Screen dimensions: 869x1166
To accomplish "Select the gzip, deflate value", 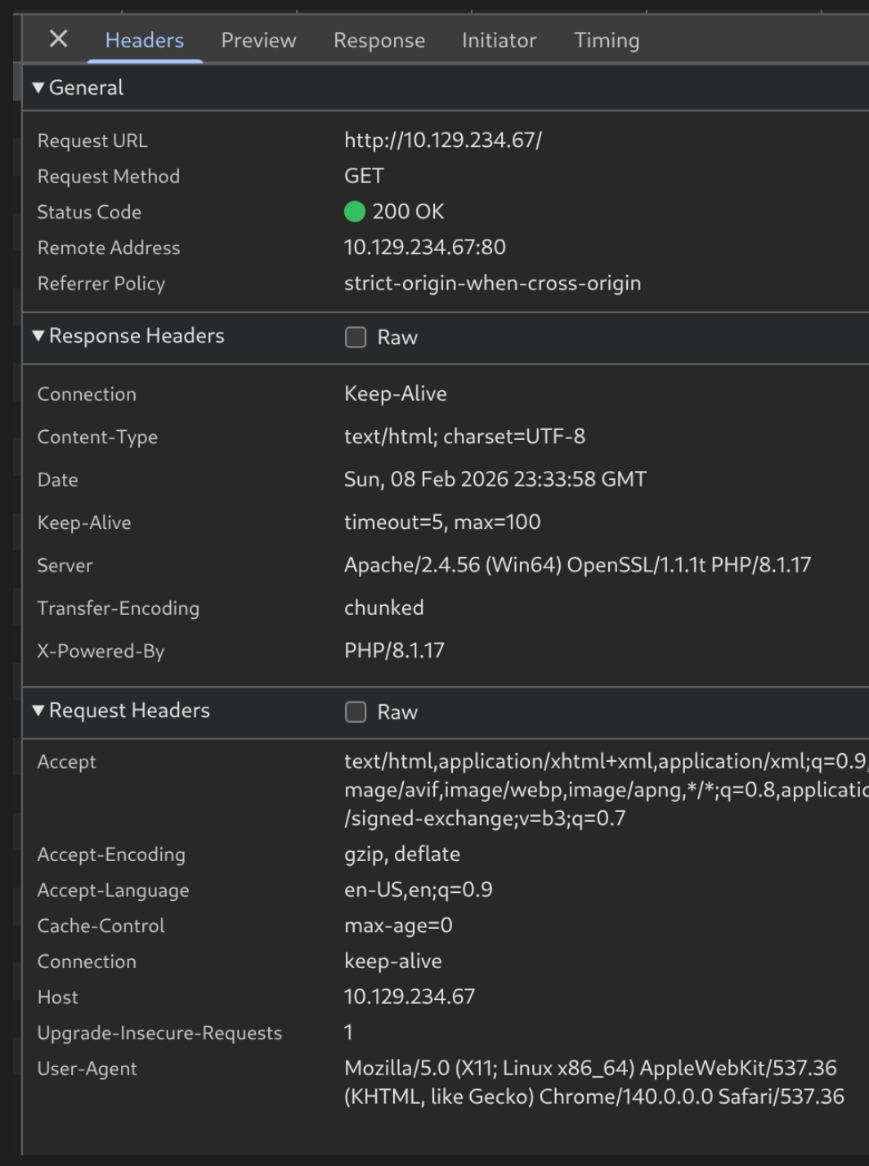I will point(402,854).
